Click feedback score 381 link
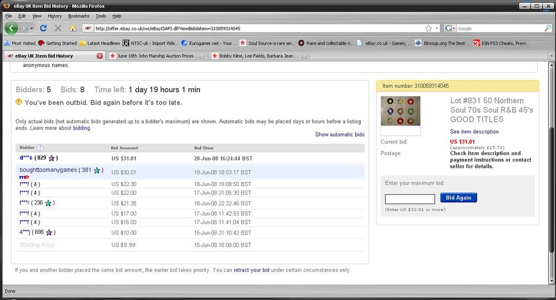 [x=87, y=170]
